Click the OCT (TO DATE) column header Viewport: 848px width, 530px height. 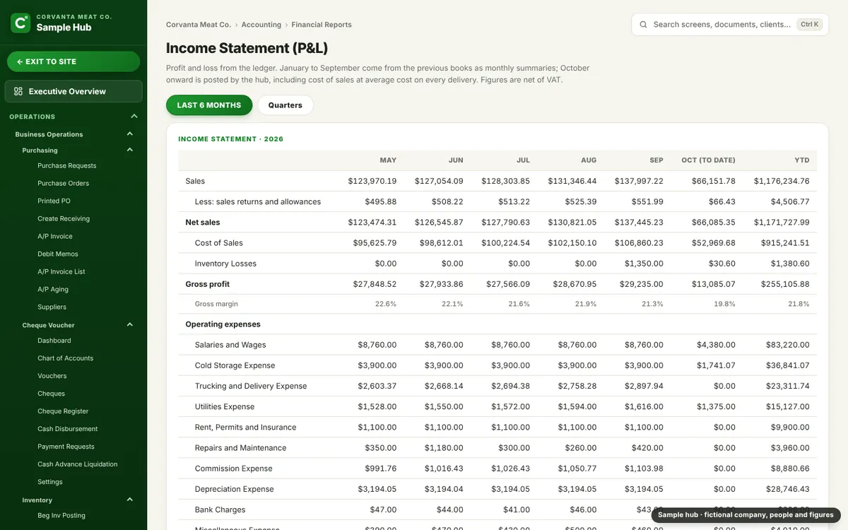click(708, 160)
